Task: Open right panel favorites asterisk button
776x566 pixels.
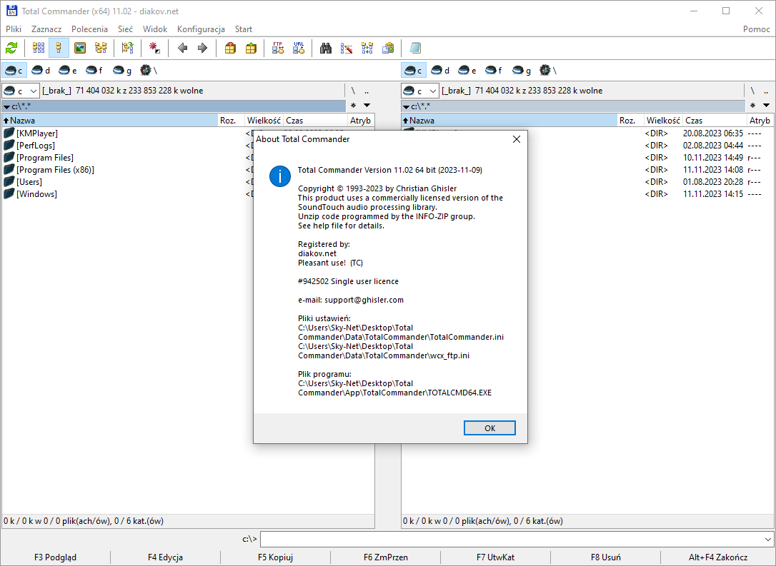Action: tap(752, 106)
